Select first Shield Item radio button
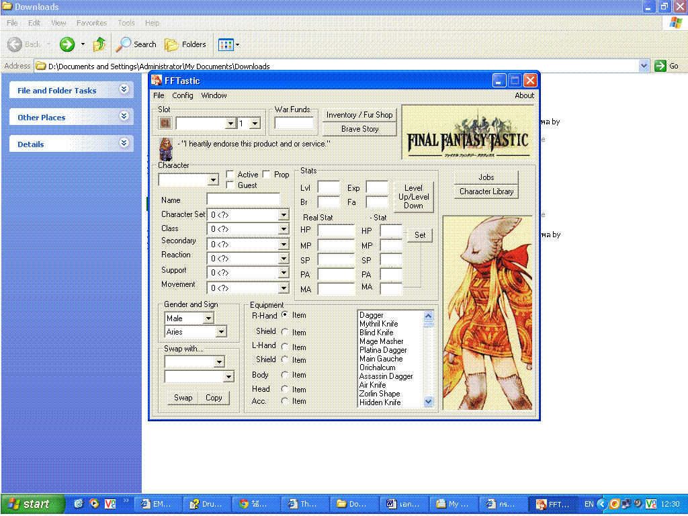This screenshot has height=516, width=688. tap(285, 332)
